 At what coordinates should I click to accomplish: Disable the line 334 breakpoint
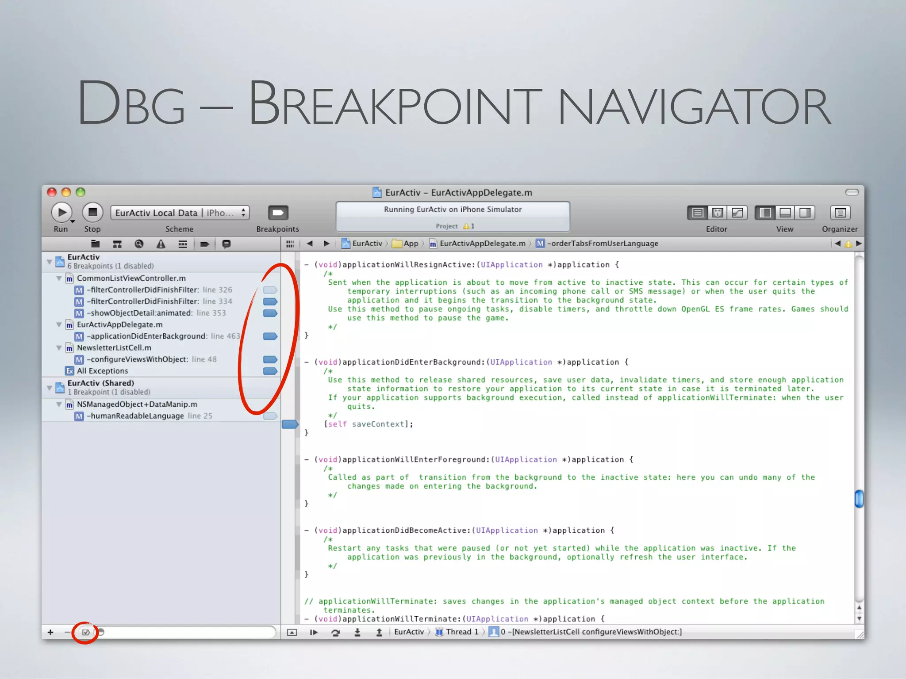click(270, 301)
